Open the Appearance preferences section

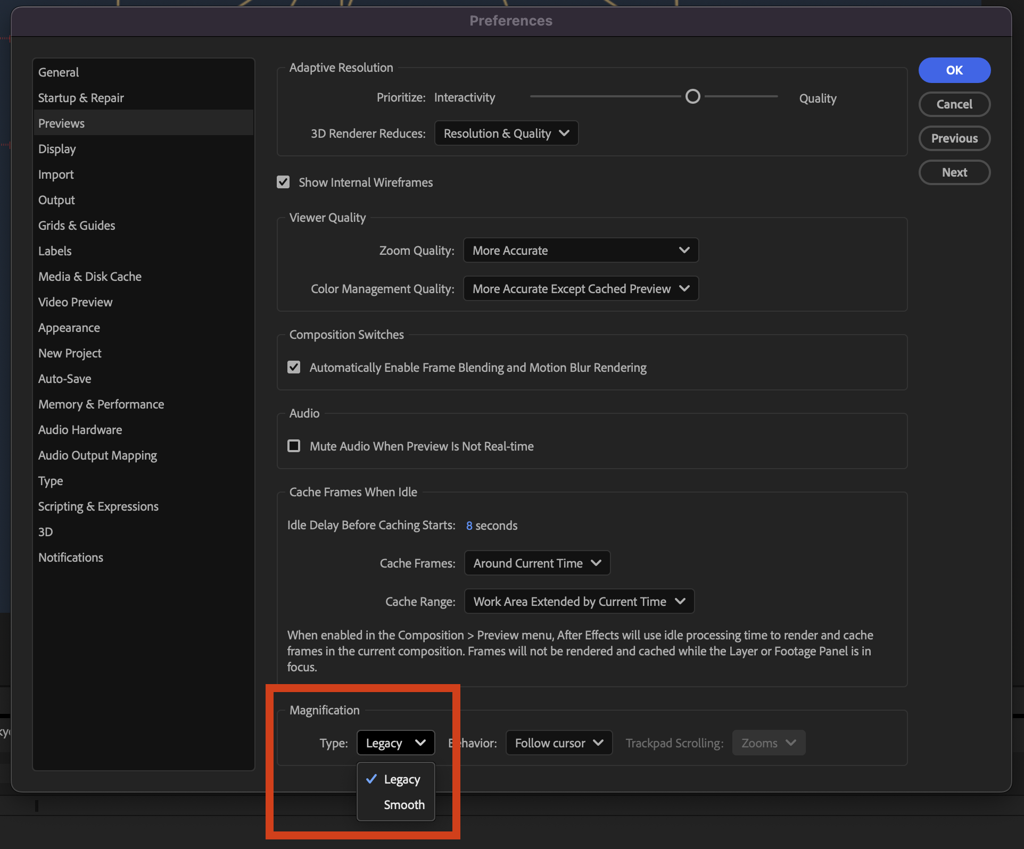tap(69, 327)
